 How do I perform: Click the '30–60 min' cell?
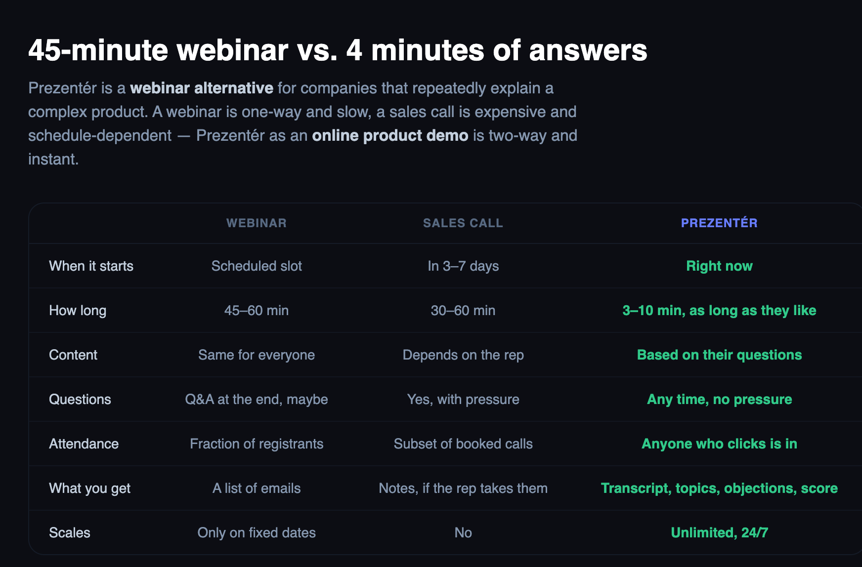point(463,310)
